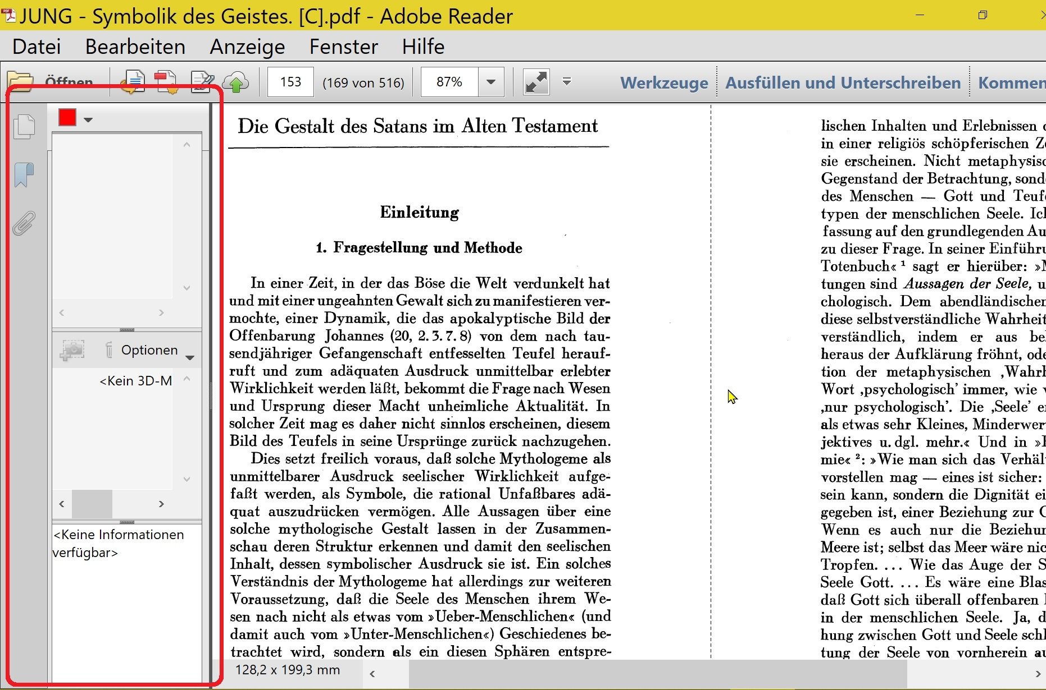1046x690 pixels.
Task: Click the export PDF icon with the red label
Action: (166, 82)
